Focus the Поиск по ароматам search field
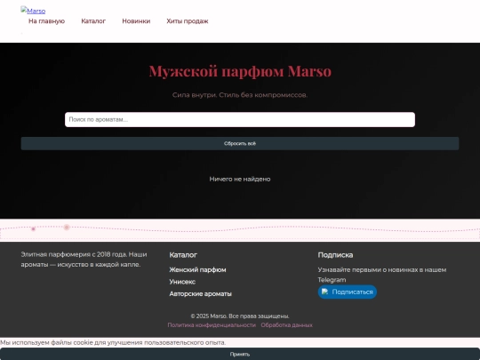The width and height of the screenshot is (480, 360). (x=240, y=119)
